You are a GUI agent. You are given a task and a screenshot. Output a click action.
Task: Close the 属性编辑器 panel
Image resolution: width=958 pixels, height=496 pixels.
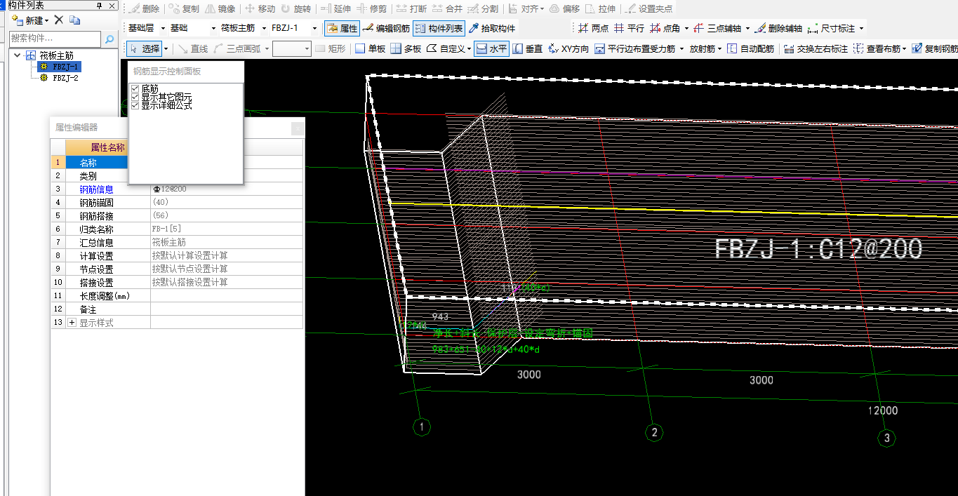coord(298,128)
